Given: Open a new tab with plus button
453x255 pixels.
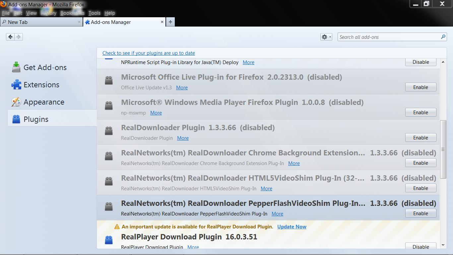Looking at the screenshot, I should click(170, 22).
